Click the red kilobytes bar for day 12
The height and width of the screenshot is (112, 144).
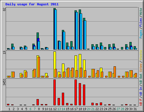point(55,92)
